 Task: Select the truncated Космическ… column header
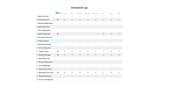click(88, 13)
